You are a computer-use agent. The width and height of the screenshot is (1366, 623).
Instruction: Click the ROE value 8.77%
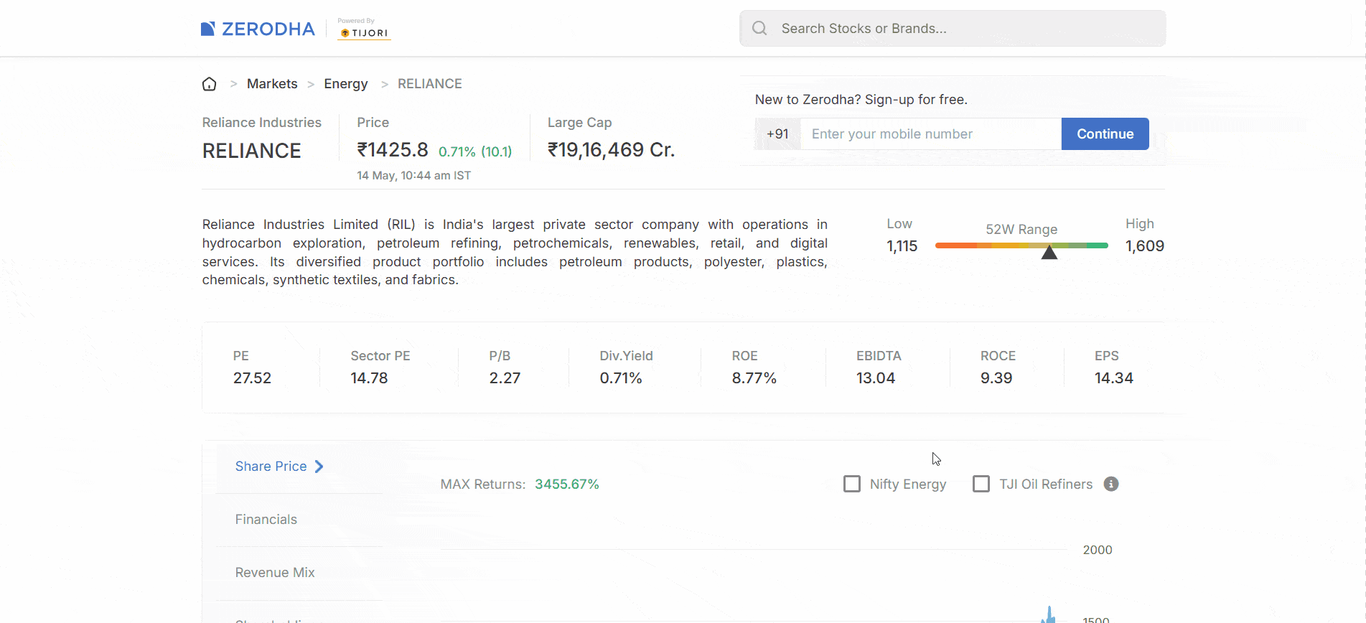[754, 378]
